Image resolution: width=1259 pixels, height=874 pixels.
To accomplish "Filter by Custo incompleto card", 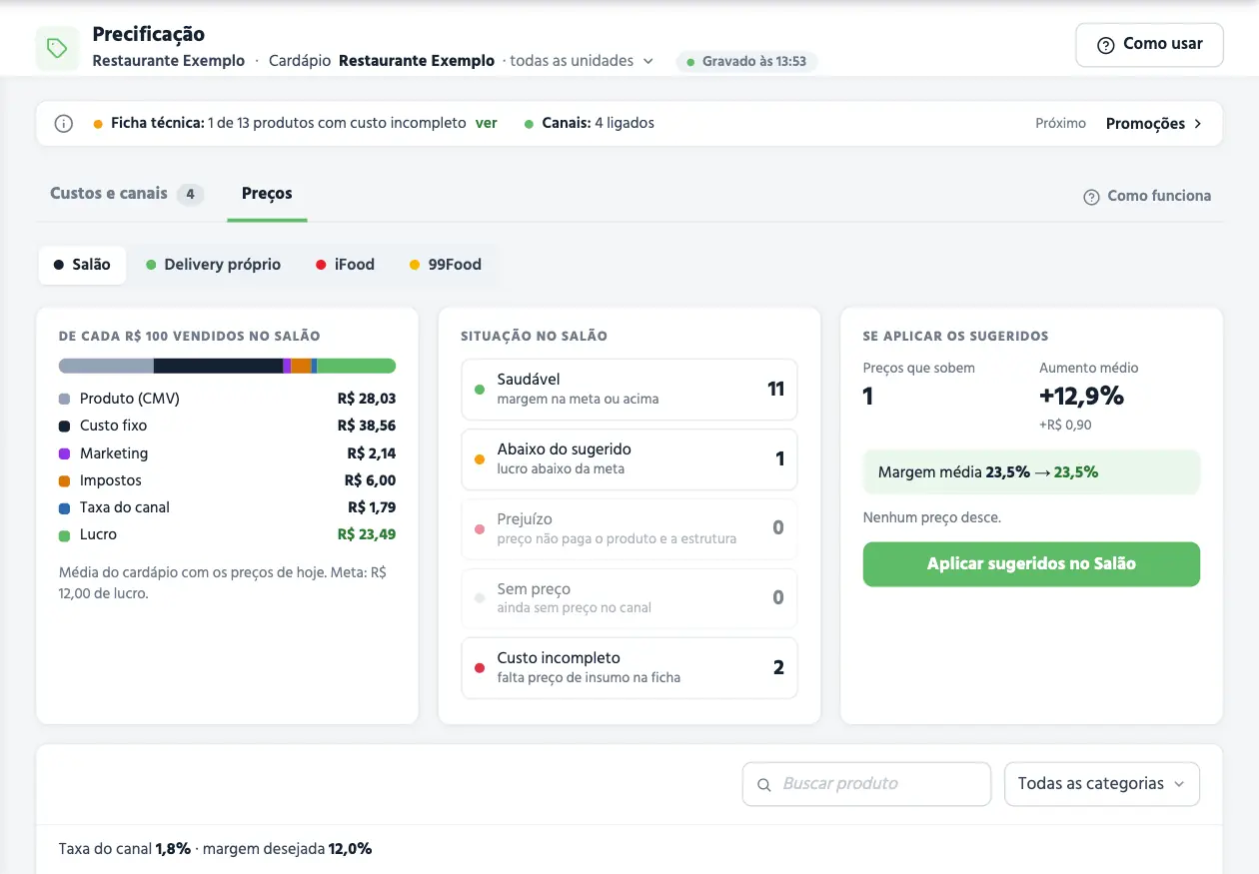I will (629, 668).
